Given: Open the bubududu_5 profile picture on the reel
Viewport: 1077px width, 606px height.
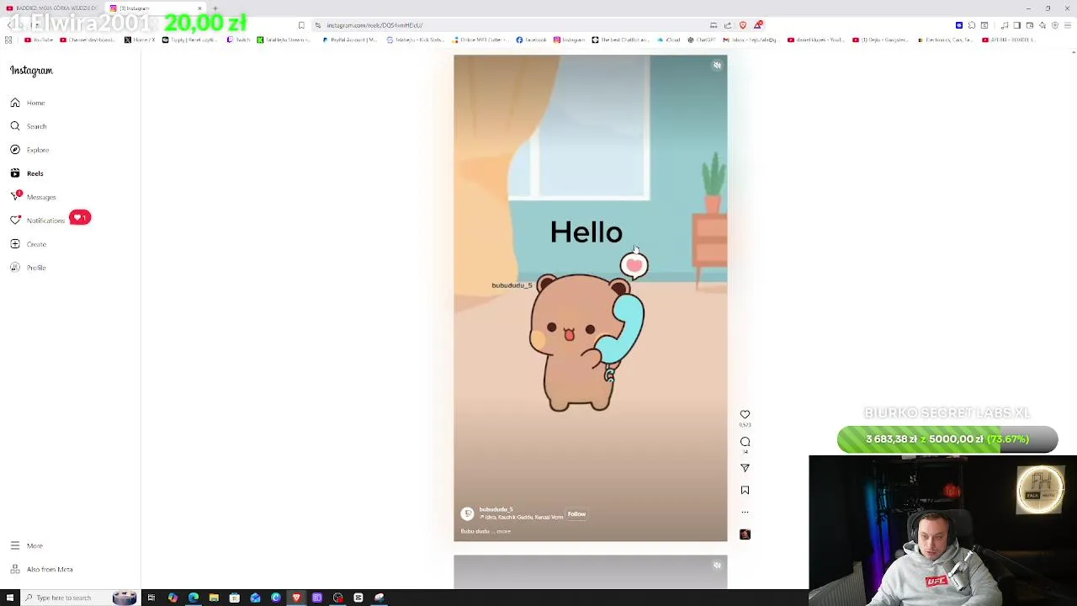Looking at the screenshot, I should coord(467,513).
